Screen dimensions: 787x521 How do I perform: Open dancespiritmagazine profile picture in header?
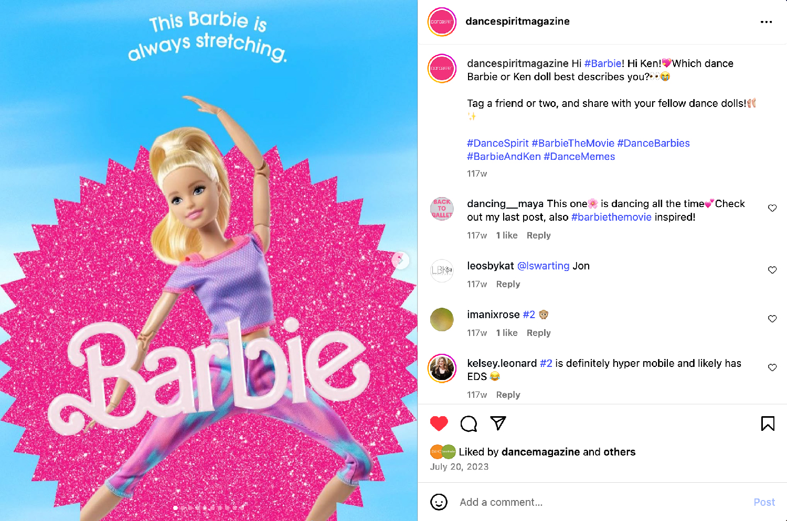[x=442, y=22]
